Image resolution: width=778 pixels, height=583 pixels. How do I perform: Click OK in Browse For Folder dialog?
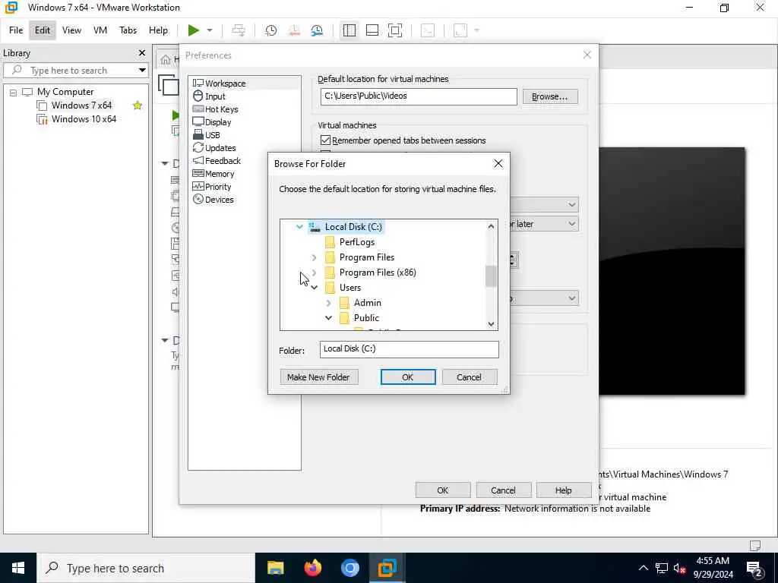[408, 377]
